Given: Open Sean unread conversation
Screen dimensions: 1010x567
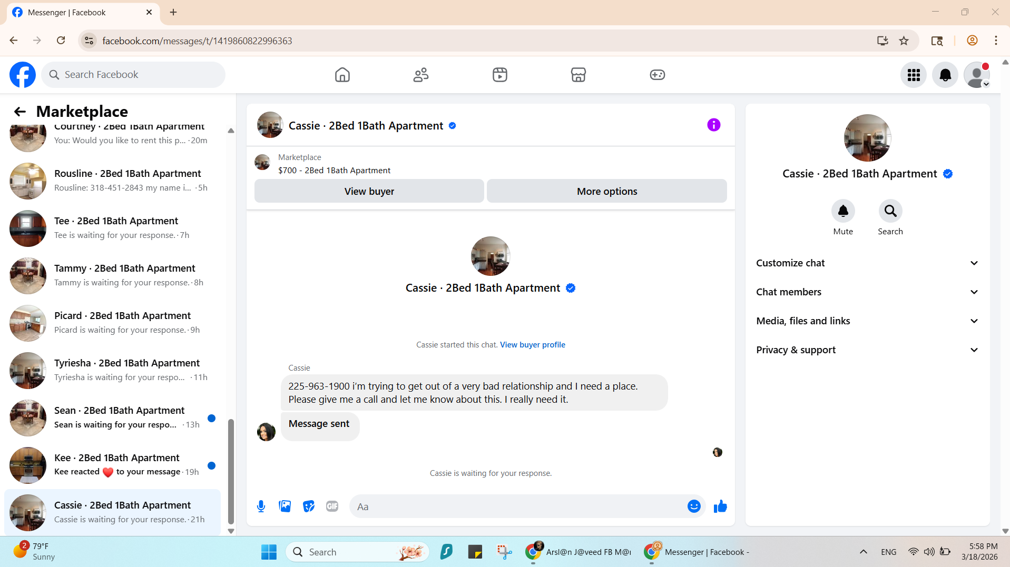Looking at the screenshot, I should coord(113,417).
